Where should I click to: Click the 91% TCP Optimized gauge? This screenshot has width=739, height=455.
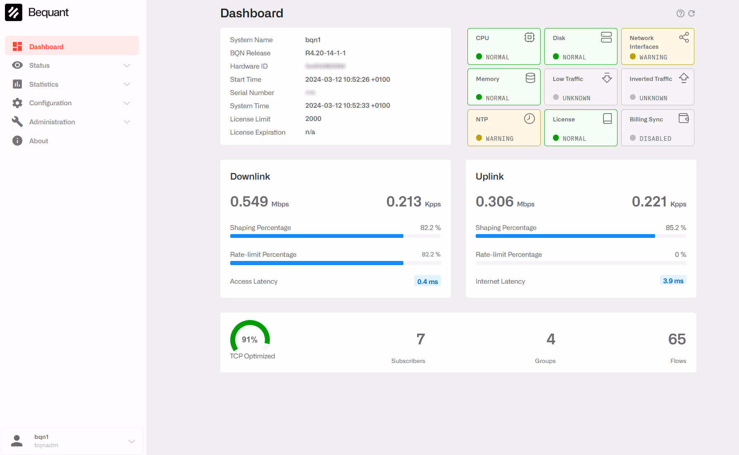[x=250, y=337]
